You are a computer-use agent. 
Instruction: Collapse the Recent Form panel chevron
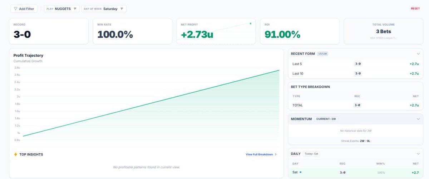coord(418,54)
